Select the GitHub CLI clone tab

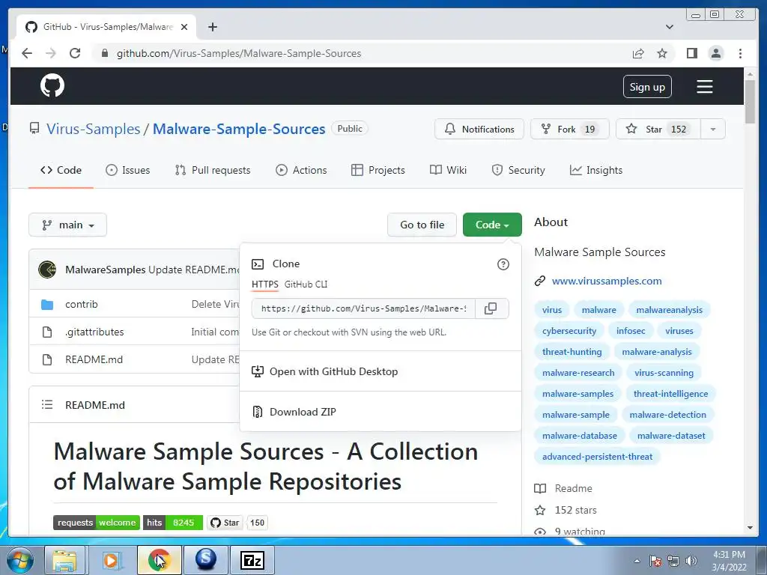306,284
